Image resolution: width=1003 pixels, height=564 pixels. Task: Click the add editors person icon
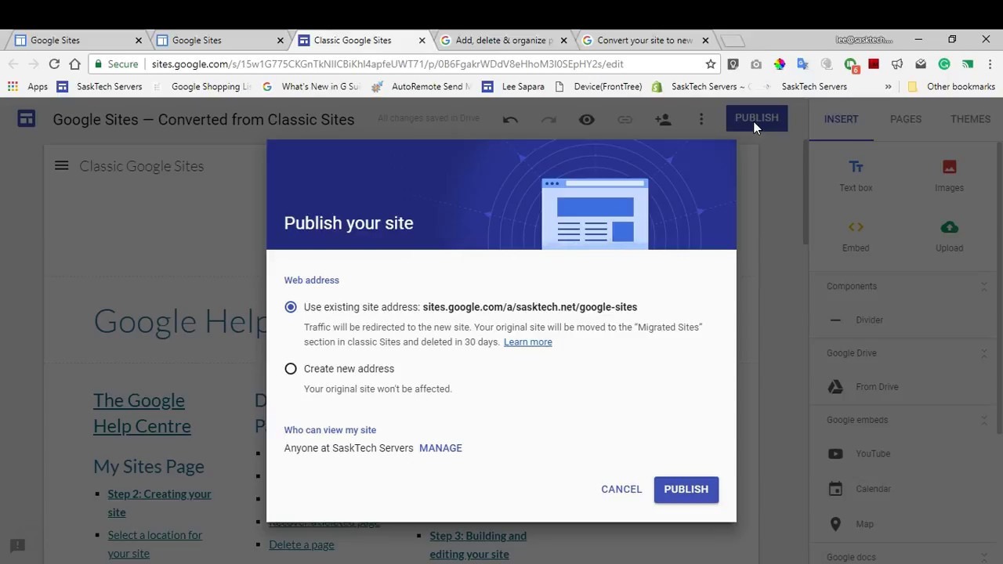(663, 120)
